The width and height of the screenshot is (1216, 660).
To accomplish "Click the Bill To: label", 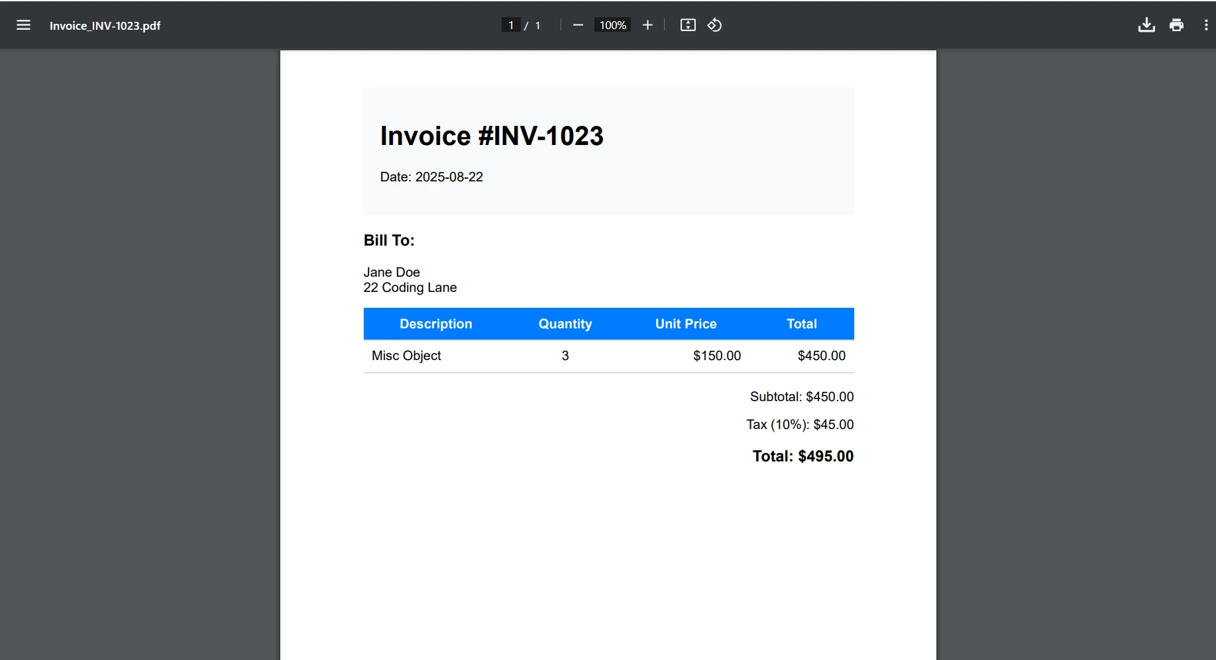I will [x=389, y=240].
